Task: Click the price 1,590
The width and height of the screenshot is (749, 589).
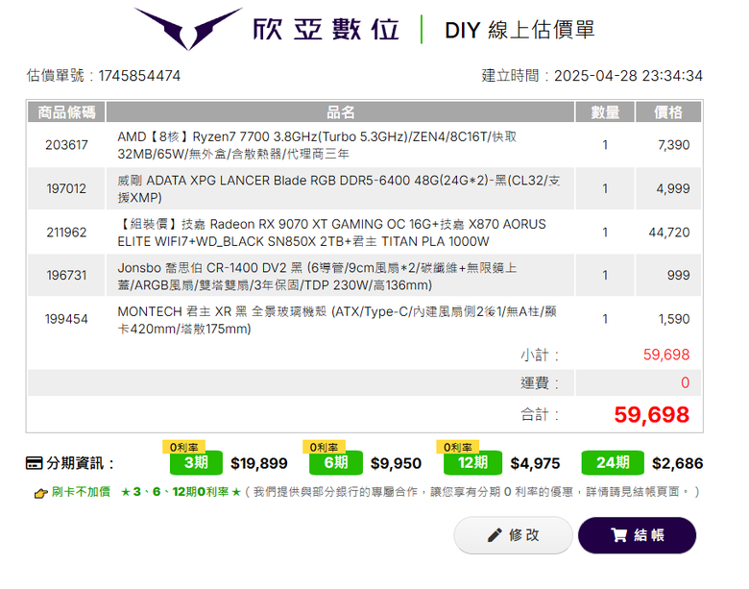Action: (674, 319)
